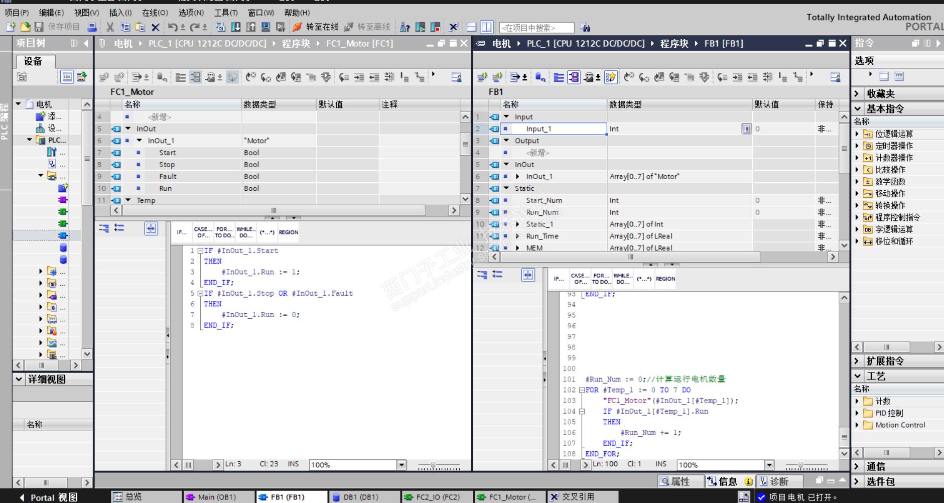The image size is (944, 503).
Task: Click the print icon in main toolbar
Action: (x=92, y=27)
